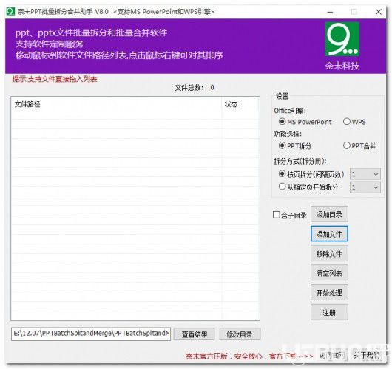
Task: Click the 状态 column header
Action: 240,104
